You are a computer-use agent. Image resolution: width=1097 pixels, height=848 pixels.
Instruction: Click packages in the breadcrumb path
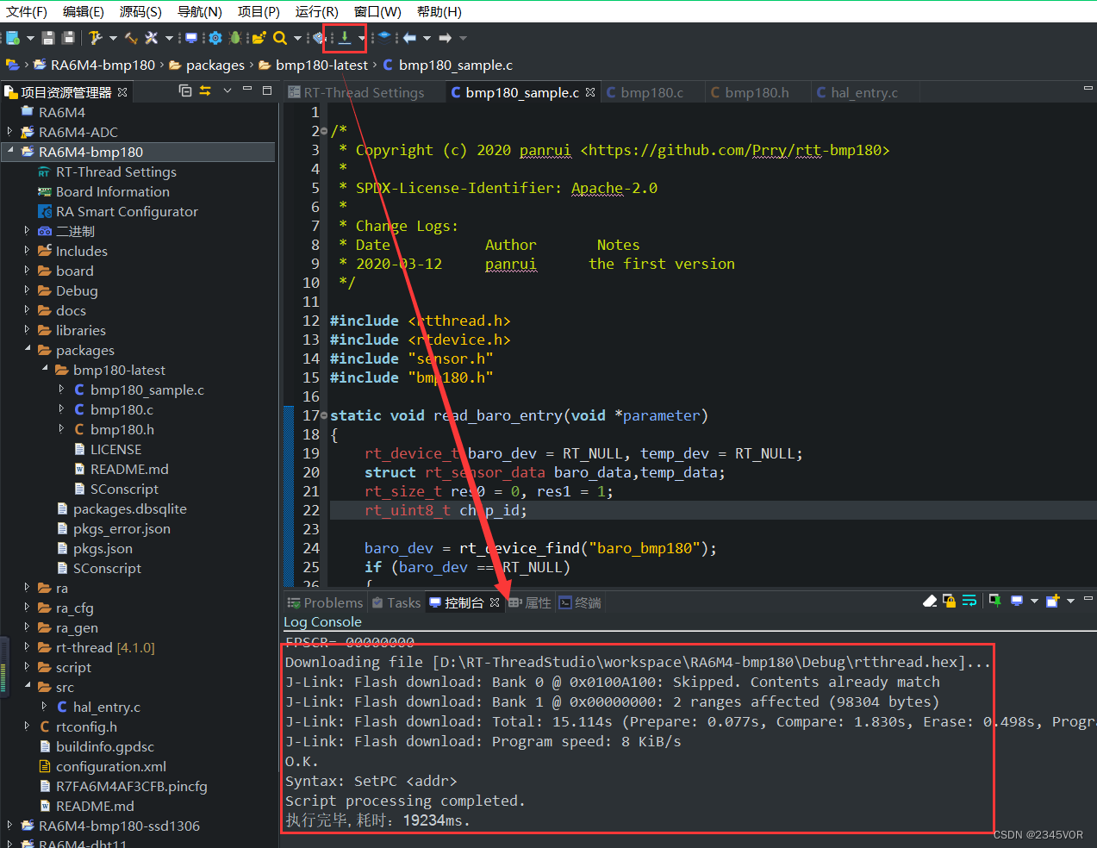(215, 65)
